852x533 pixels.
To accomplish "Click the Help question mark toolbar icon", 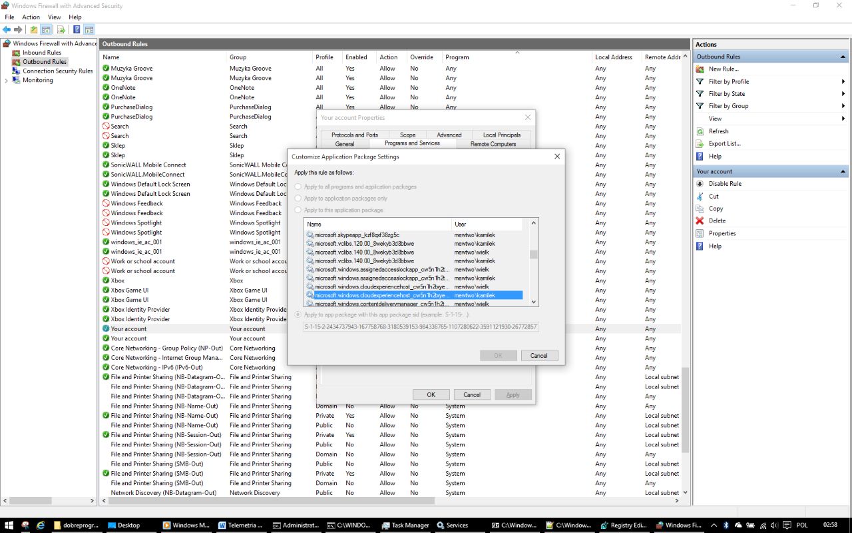I will pos(77,29).
